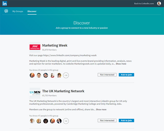Open the Groups speech bubble icon
Screen dimensions: 164x131
(6, 11)
